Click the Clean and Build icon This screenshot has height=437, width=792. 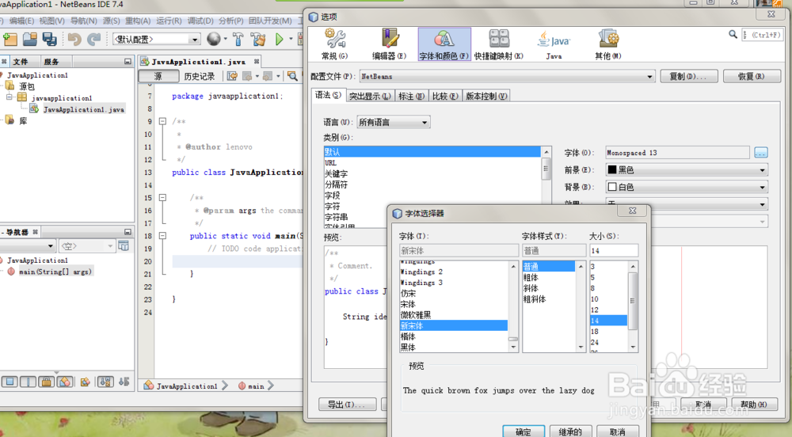pos(258,39)
